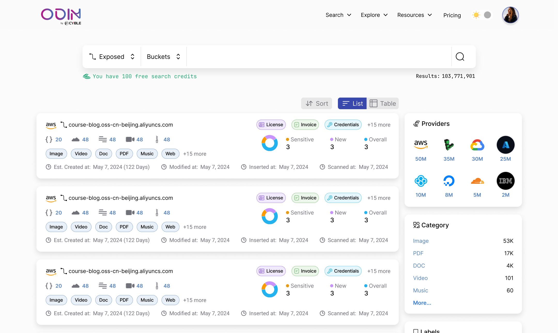Image resolution: width=558 pixels, height=333 pixels.
Task: Click the search magnifier icon
Action: point(460,57)
